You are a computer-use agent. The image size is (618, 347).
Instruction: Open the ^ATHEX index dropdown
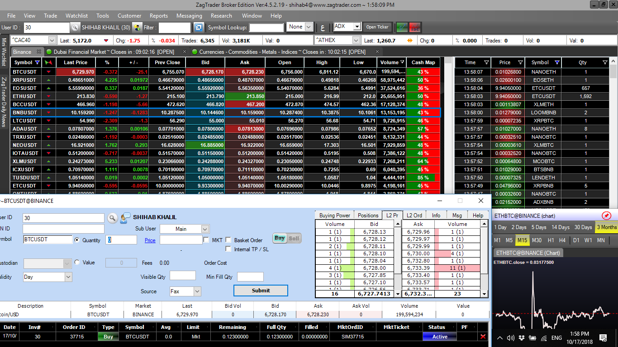[356, 40]
